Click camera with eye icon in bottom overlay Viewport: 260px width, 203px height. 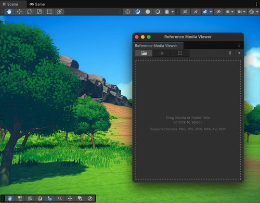pos(80,198)
